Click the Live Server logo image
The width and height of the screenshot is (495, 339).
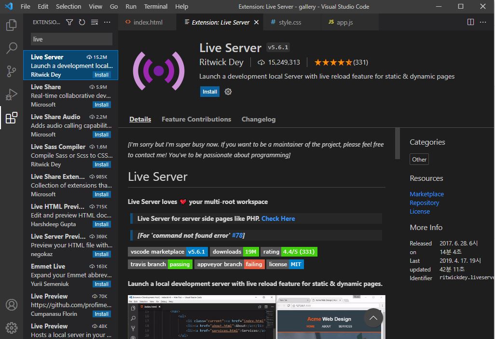[158, 71]
